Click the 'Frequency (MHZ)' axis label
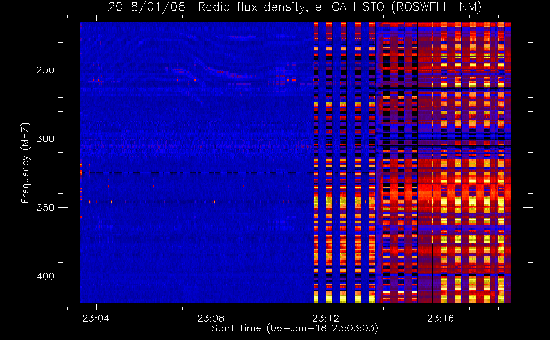The image size is (550, 340). click(x=25, y=163)
